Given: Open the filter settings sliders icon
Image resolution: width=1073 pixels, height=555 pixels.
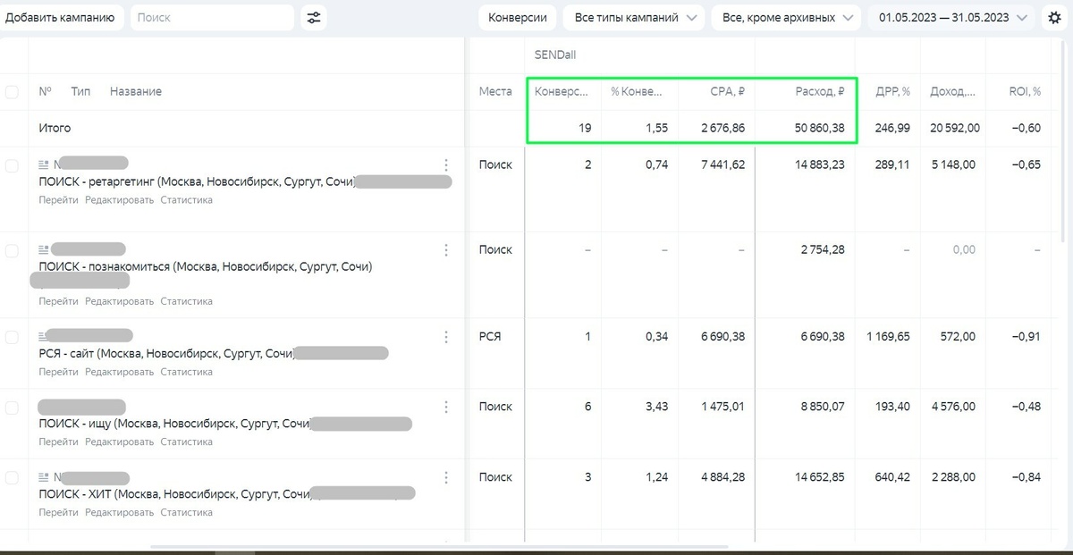Looking at the screenshot, I should (313, 17).
